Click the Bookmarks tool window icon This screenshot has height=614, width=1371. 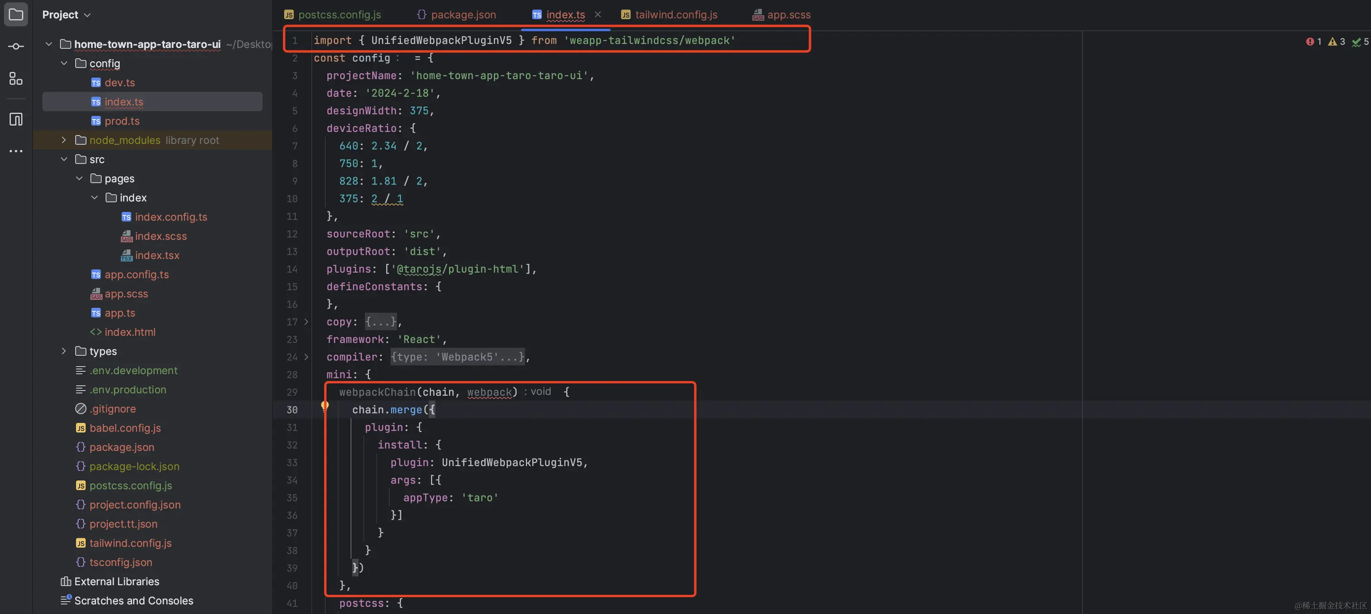pos(15,120)
